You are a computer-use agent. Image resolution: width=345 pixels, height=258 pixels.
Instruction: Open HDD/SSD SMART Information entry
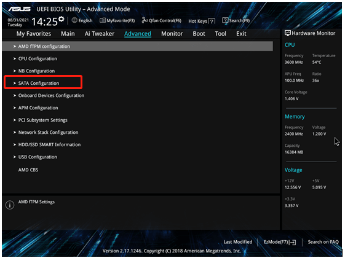tap(50, 145)
